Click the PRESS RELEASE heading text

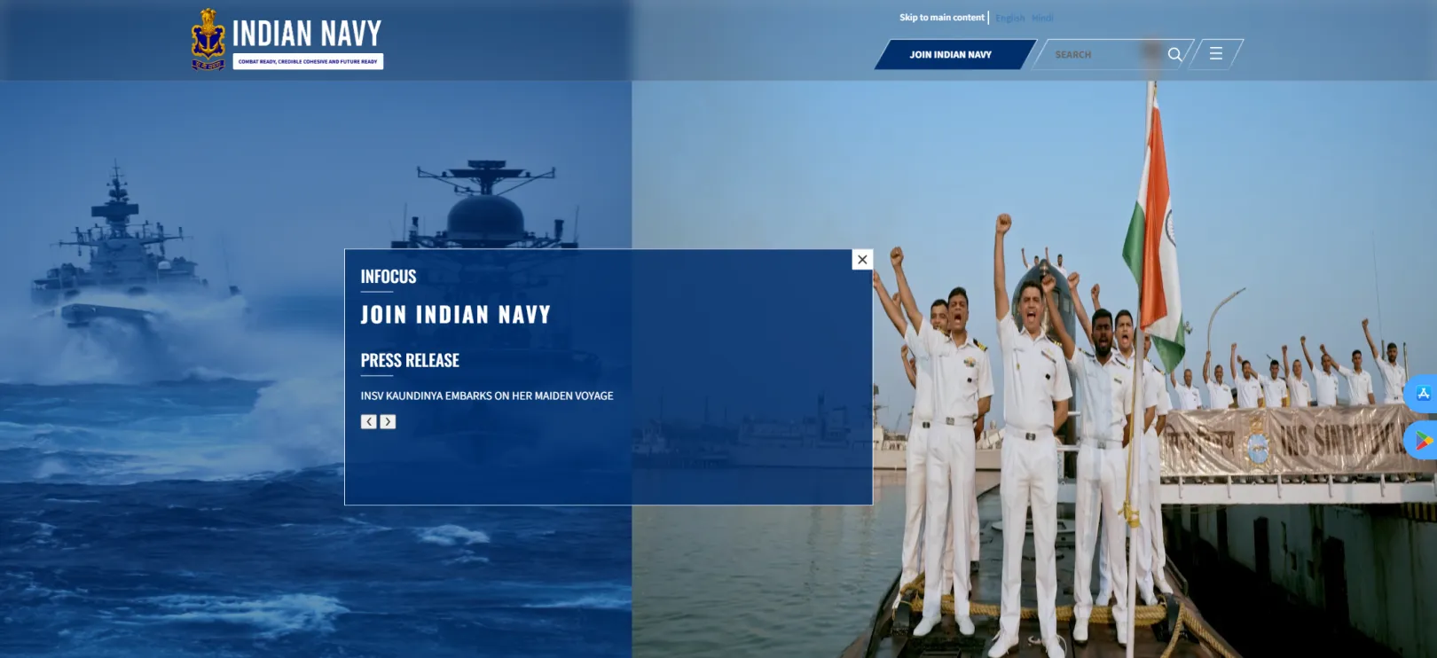coord(410,360)
